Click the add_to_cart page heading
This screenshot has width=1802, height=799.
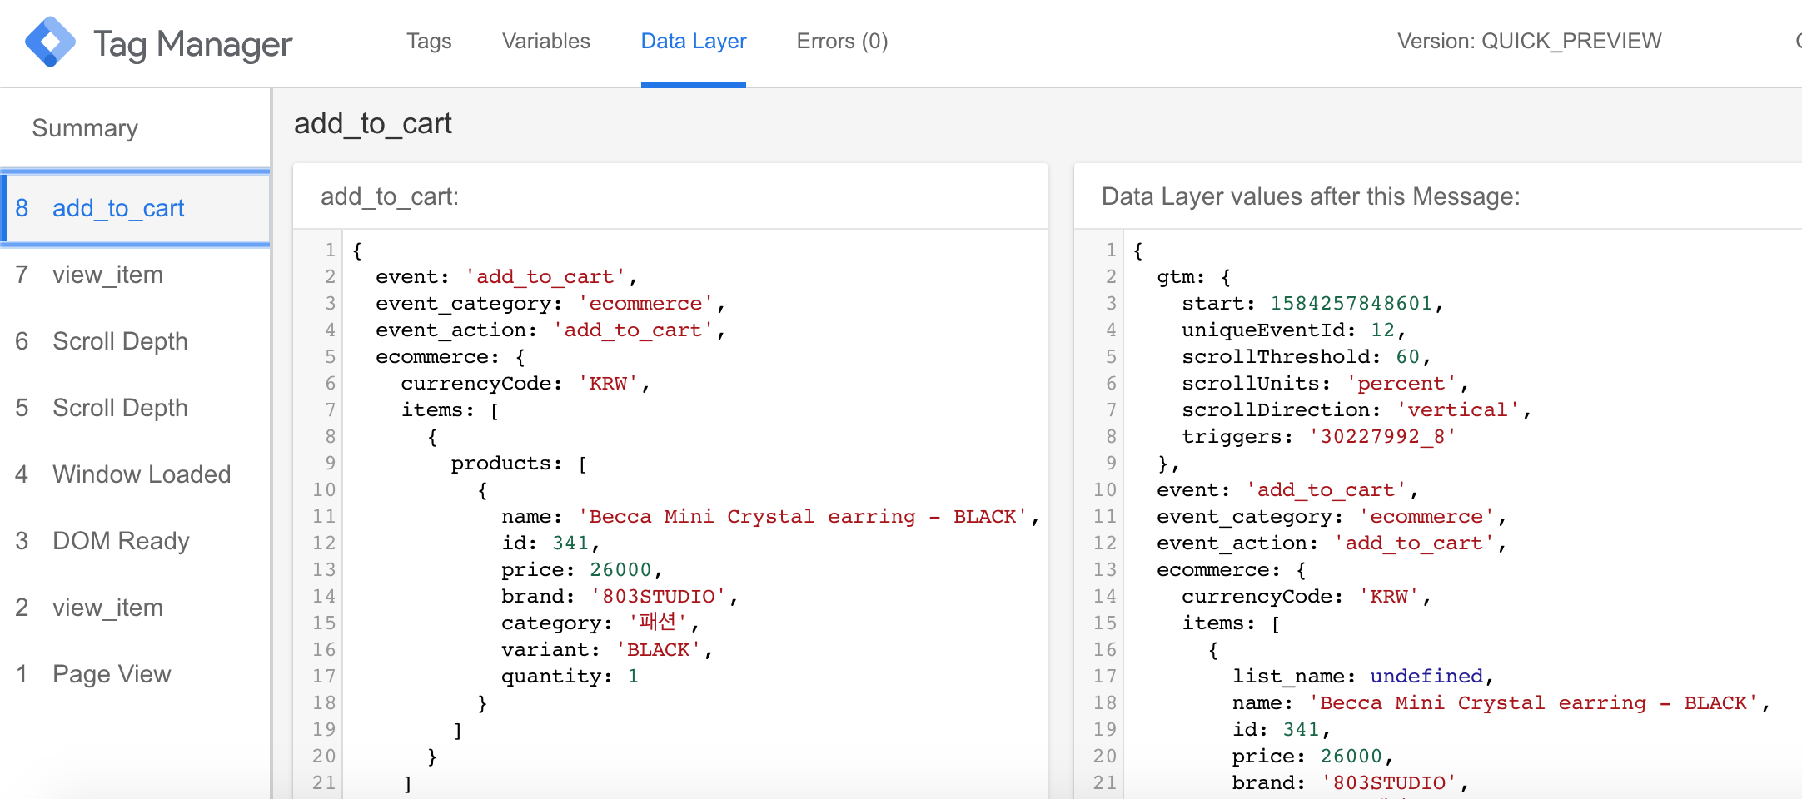pos(373,123)
